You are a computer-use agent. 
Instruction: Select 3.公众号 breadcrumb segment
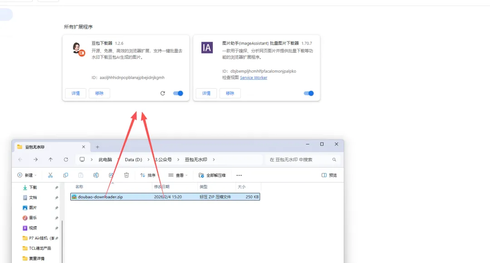163,159
